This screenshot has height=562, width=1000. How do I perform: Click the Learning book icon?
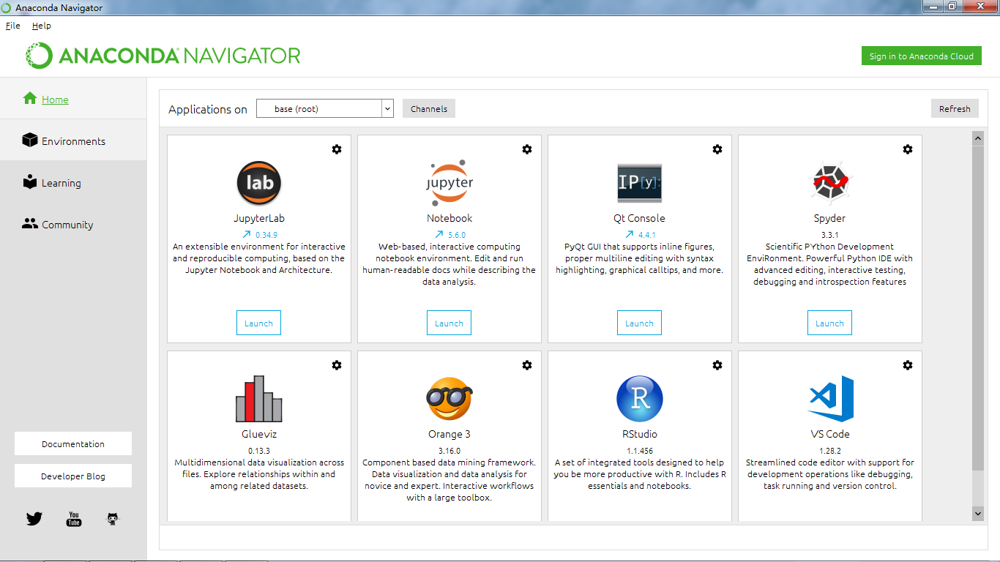[x=30, y=181]
